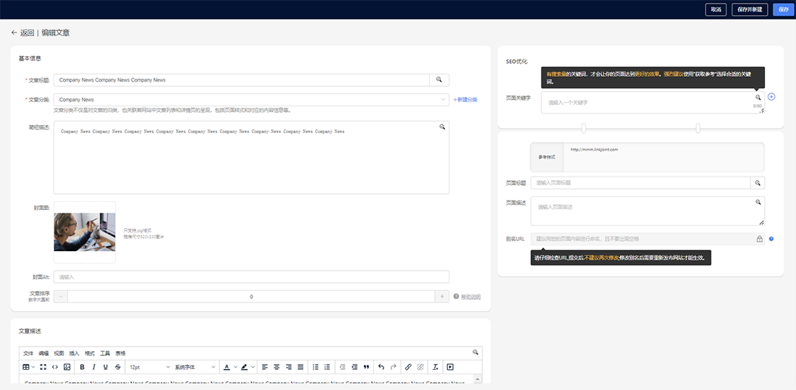Open the 文件 menu in the editor
Viewport: 796px width, 390px height.
click(28, 353)
